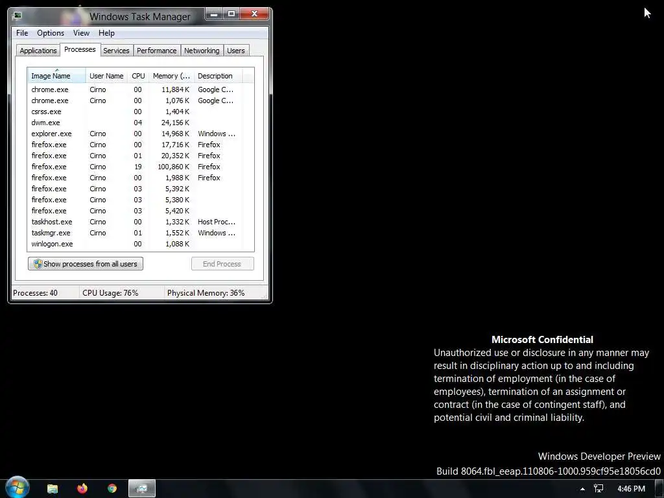Select chrome.exe row using 1,076 K
The width and height of the screenshot is (664, 498).
point(141,101)
